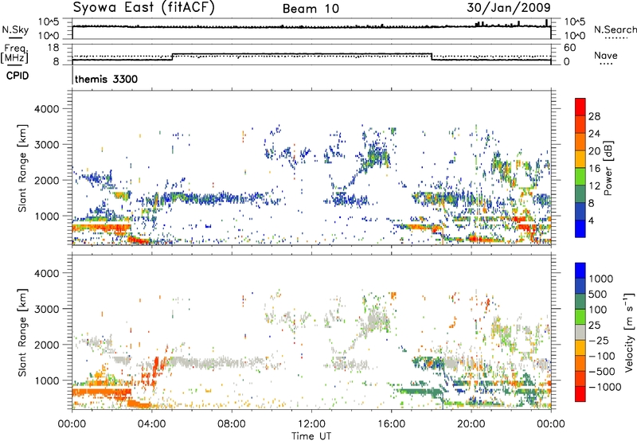Click the 'Beam 10' label
This screenshot has height=441, width=637.
[x=311, y=9]
